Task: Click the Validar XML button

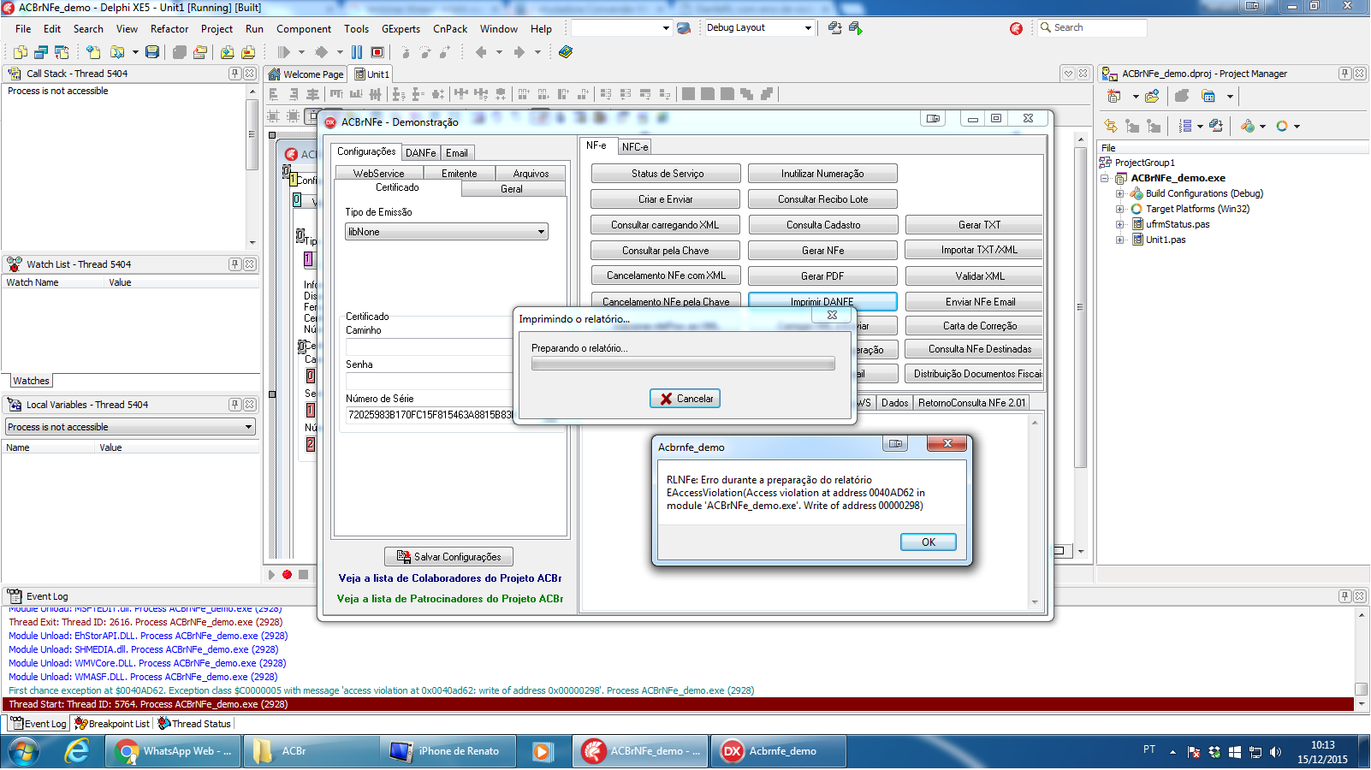Action: [x=976, y=276]
